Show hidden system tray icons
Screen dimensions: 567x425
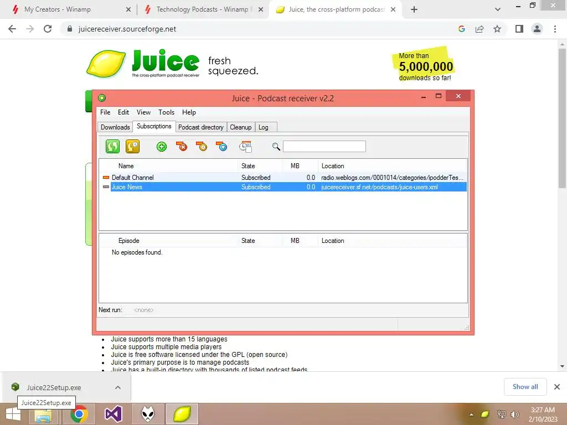[x=471, y=414]
